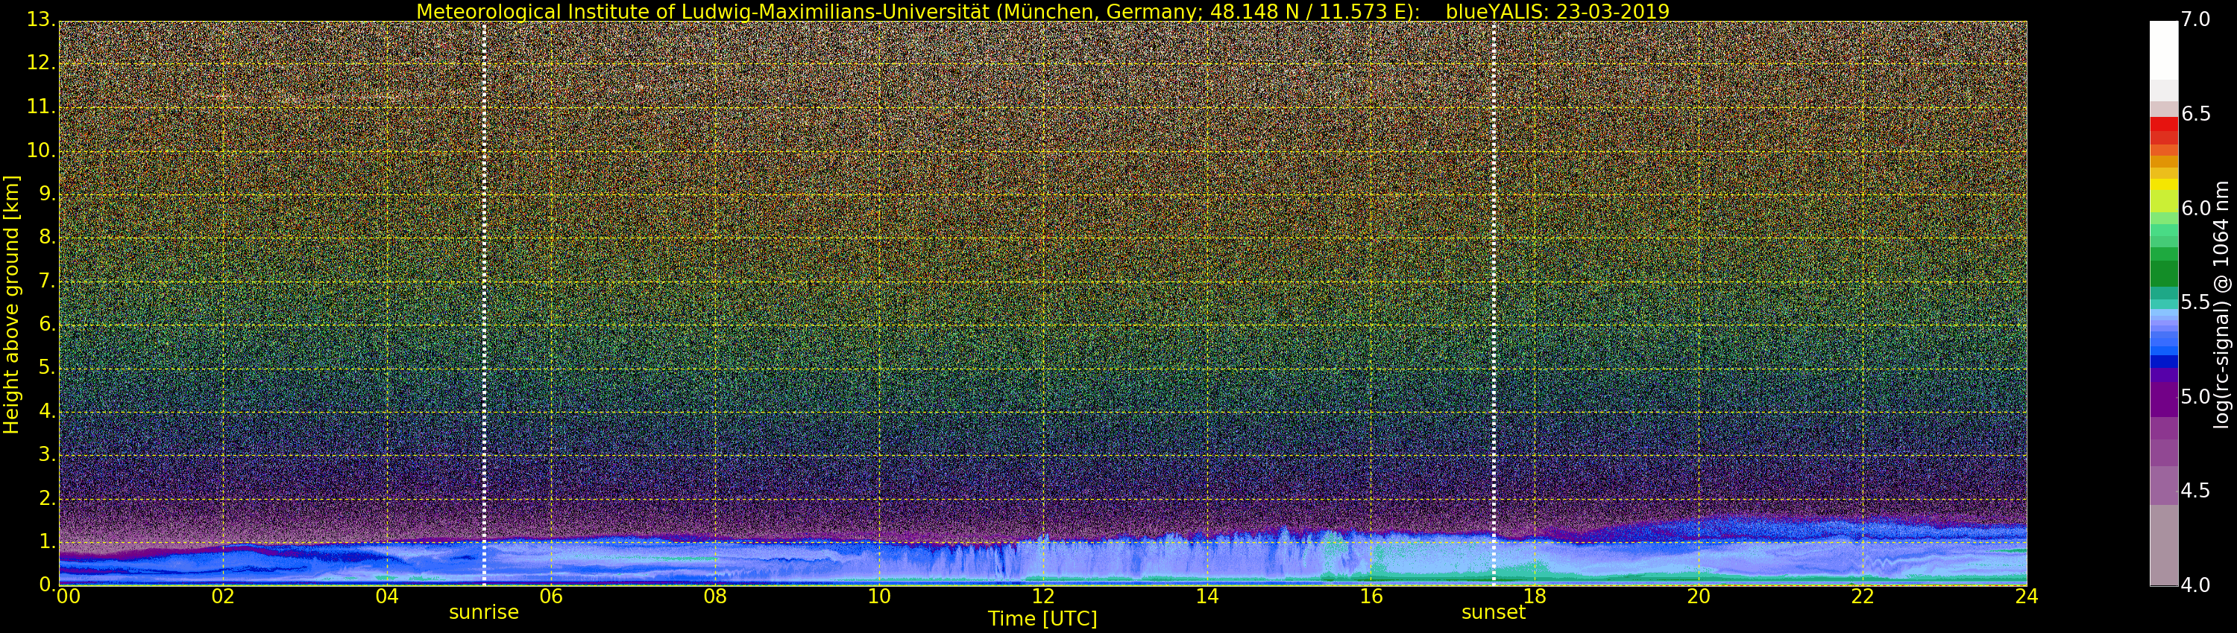Click the '4.5' colorbar tick label
Viewport: 2237px width, 633px height.
pos(2195,491)
